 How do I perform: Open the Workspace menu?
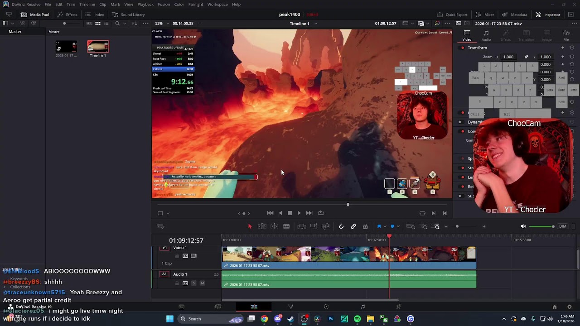pos(217,4)
